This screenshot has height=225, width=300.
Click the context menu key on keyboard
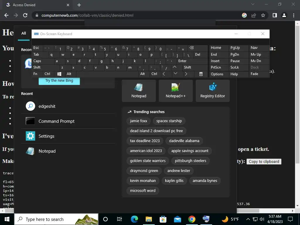pyautogui.click(x=201, y=74)
